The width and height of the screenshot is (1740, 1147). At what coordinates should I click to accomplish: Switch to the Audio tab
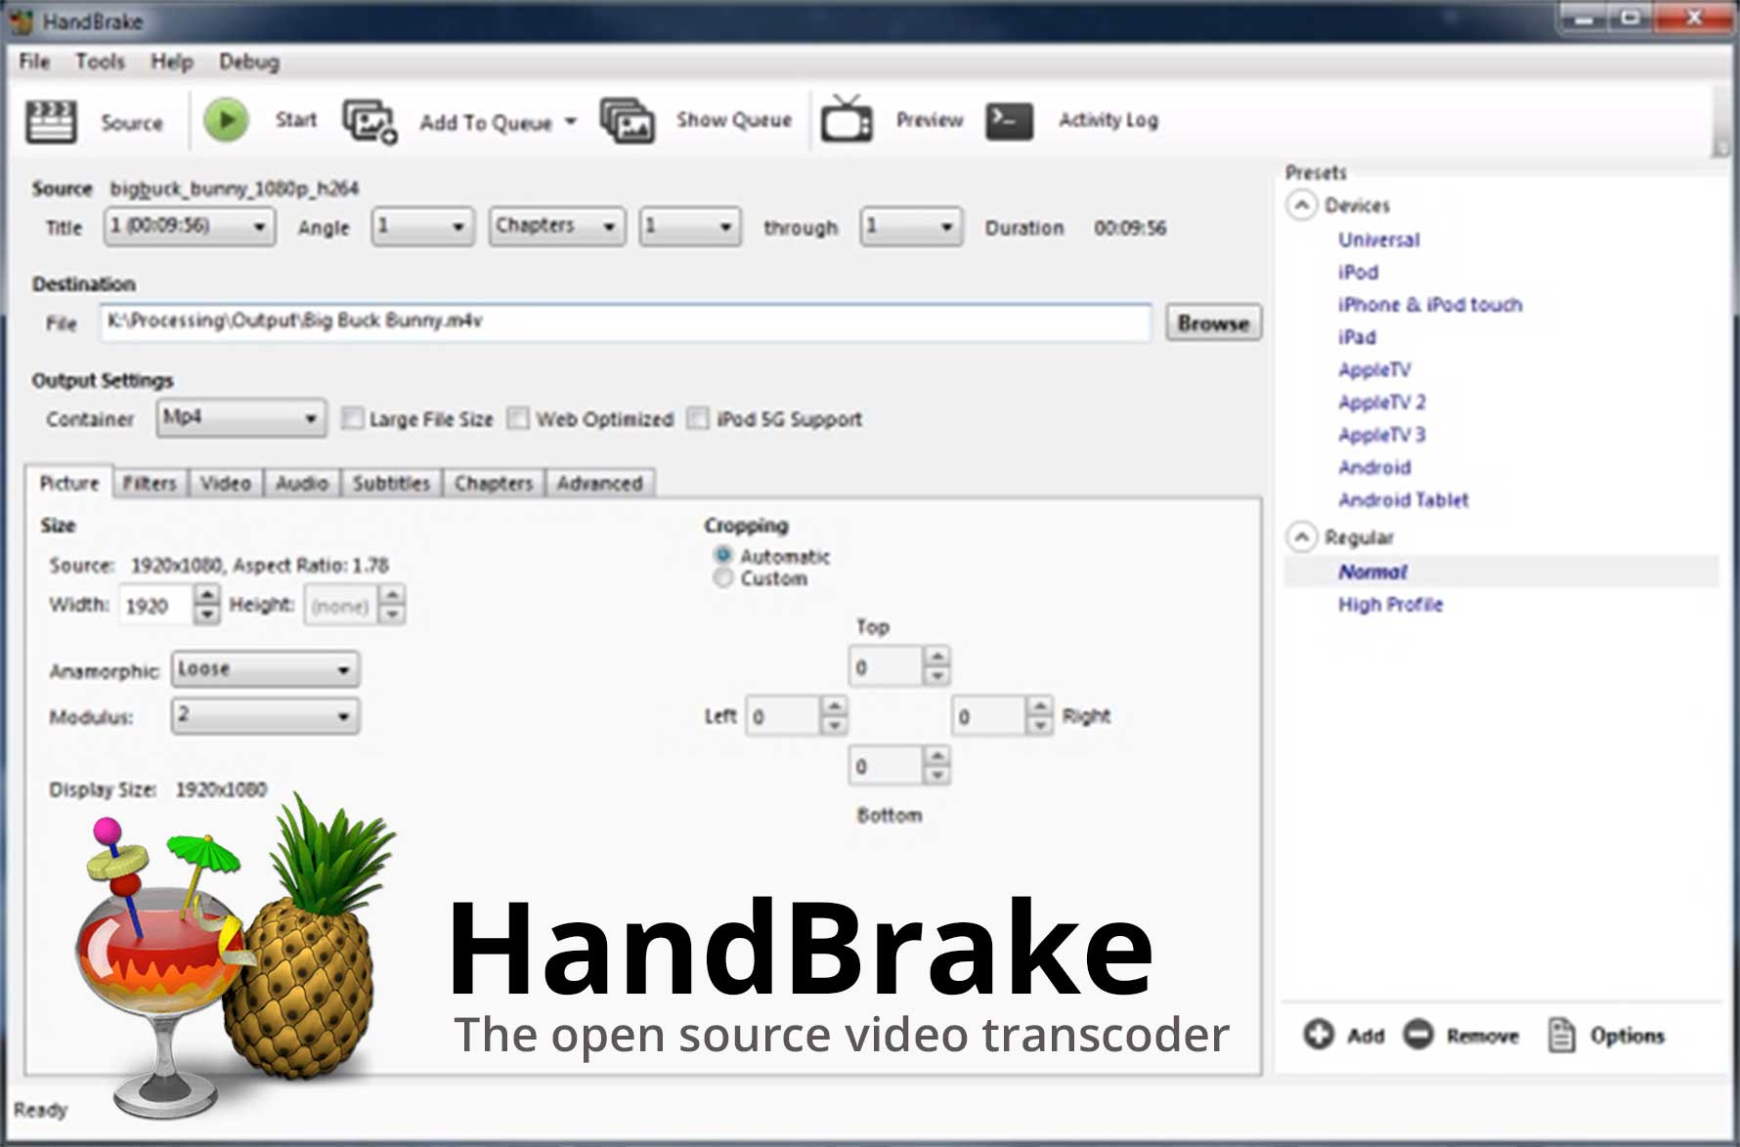coord(302,483)
